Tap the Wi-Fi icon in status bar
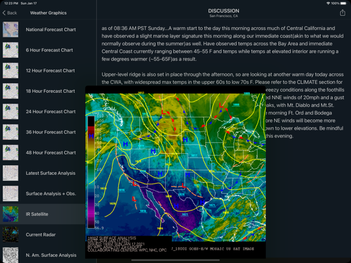Screen dimensions: 351x263 point(328,3)
